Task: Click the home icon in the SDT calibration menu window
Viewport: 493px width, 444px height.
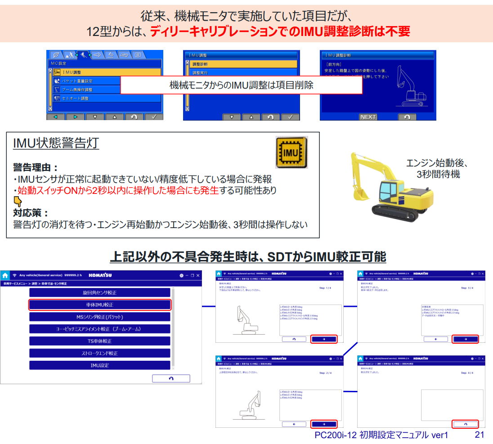Action: click(5, 275)
